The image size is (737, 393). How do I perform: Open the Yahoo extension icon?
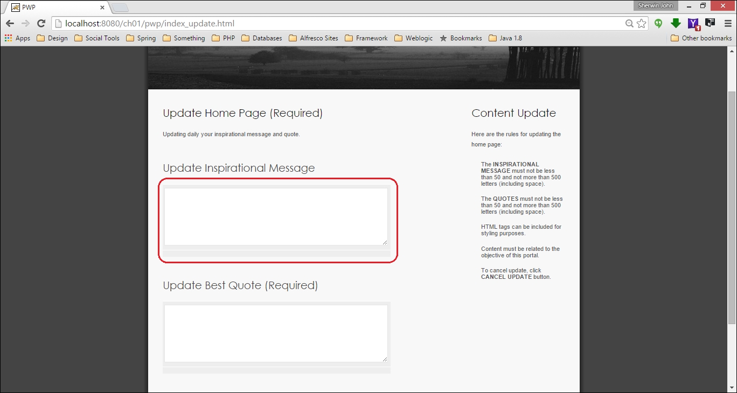(x=693, y=23)
